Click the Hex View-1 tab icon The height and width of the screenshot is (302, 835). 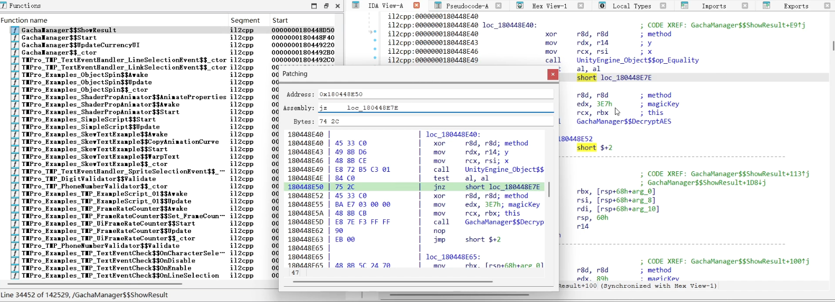(x=520, y=5)
